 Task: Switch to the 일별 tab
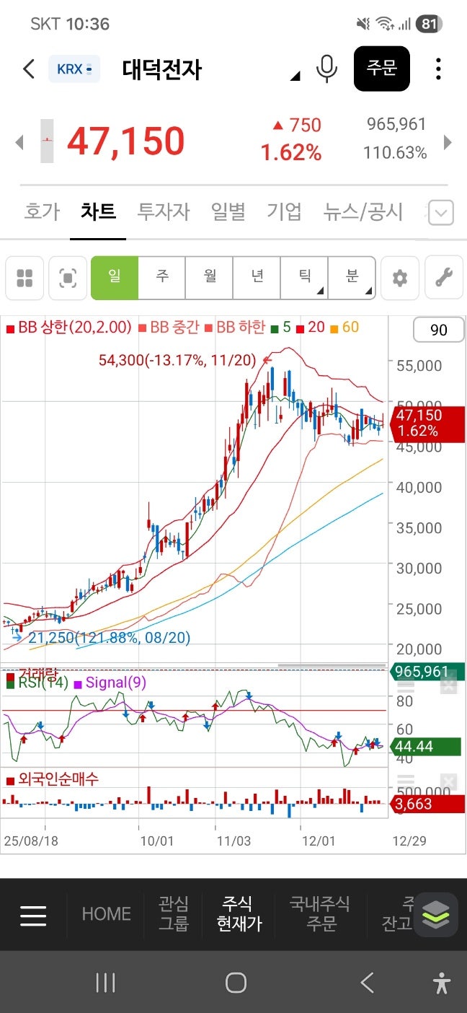(x=228, y=211)
